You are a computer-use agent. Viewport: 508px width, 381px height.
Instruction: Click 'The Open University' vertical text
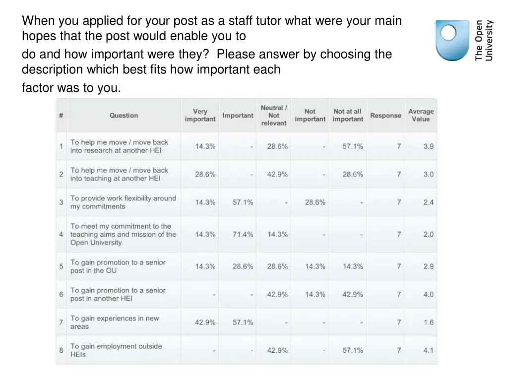point(484,41)
